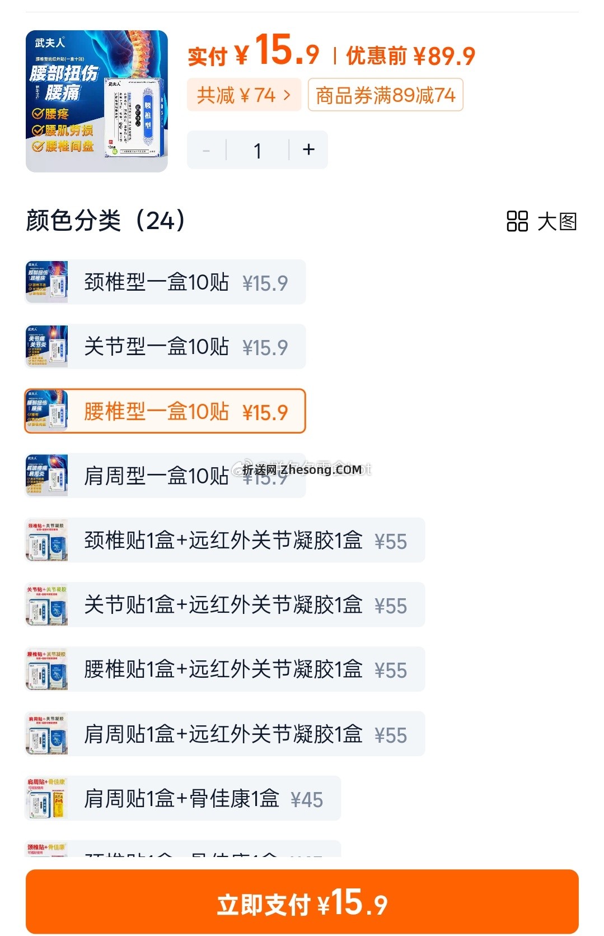
Task: Expand 共减¥74 discount details
Action: point(244,95)
